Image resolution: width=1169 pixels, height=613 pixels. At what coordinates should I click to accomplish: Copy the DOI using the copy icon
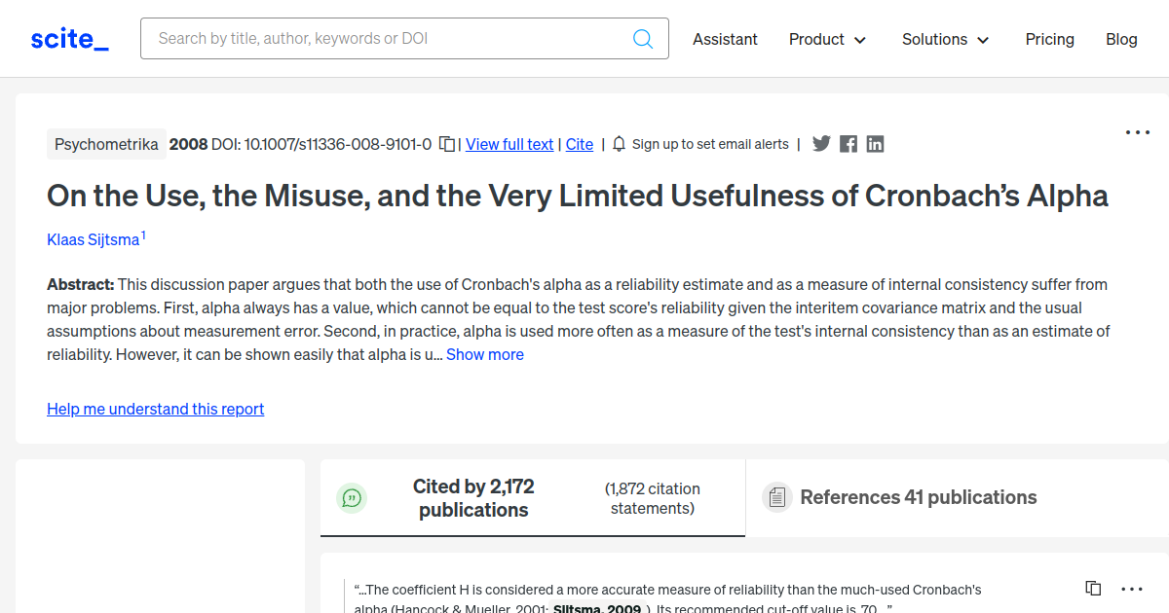click(446, 143)
